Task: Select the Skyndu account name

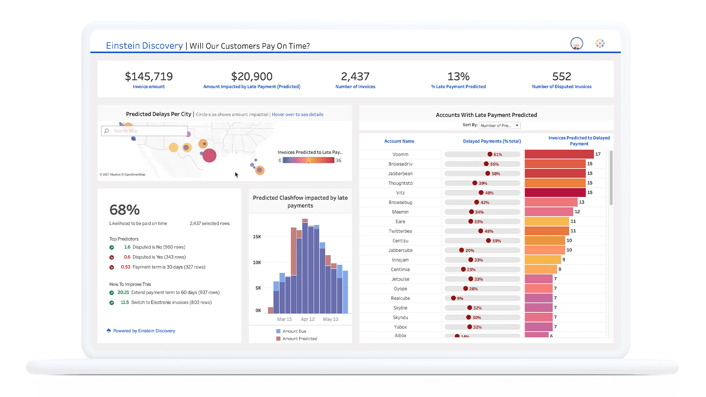Action: [x=400, y=317]
